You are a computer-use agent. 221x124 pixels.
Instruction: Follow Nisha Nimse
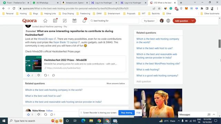49,111
